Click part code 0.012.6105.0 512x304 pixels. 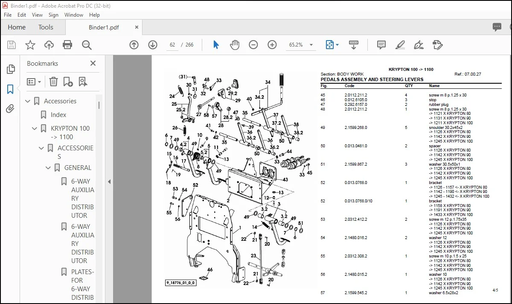(x=355, y=100)
